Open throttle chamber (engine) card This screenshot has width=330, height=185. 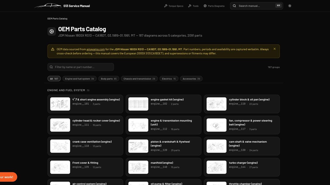[x=242, y=182]
